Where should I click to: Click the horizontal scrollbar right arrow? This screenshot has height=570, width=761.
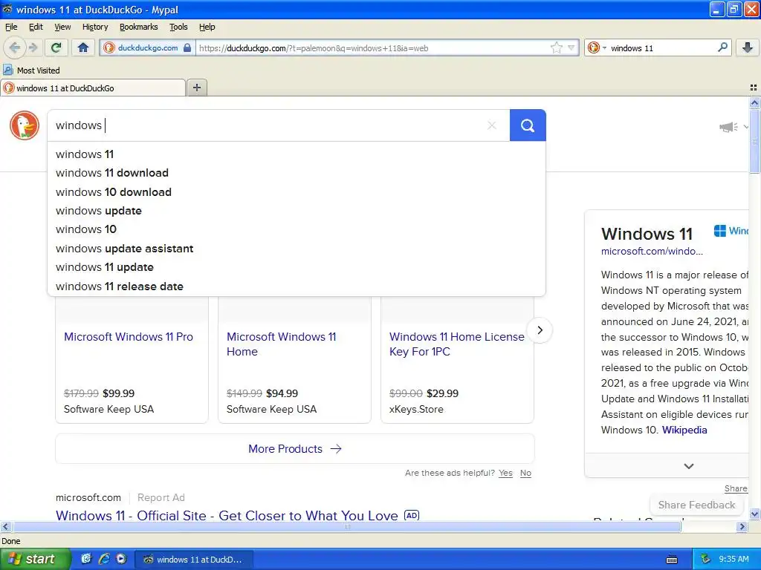742,527
